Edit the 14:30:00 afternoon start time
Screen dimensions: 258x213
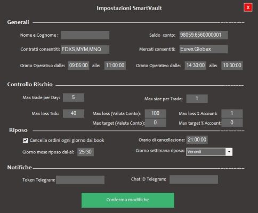point(196,65)
